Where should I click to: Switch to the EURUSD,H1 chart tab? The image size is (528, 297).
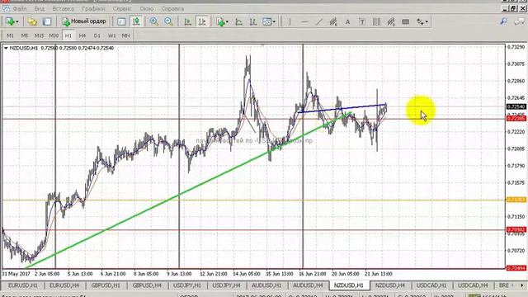pyautogui.click(x=23, y=285)
